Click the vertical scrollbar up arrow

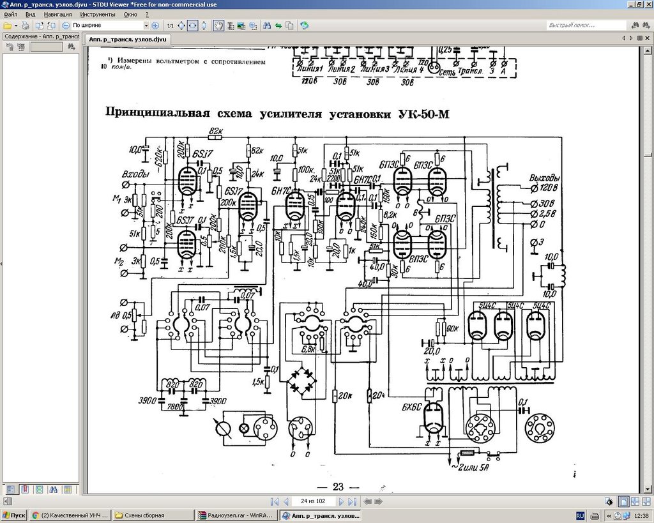click(648, 50)
